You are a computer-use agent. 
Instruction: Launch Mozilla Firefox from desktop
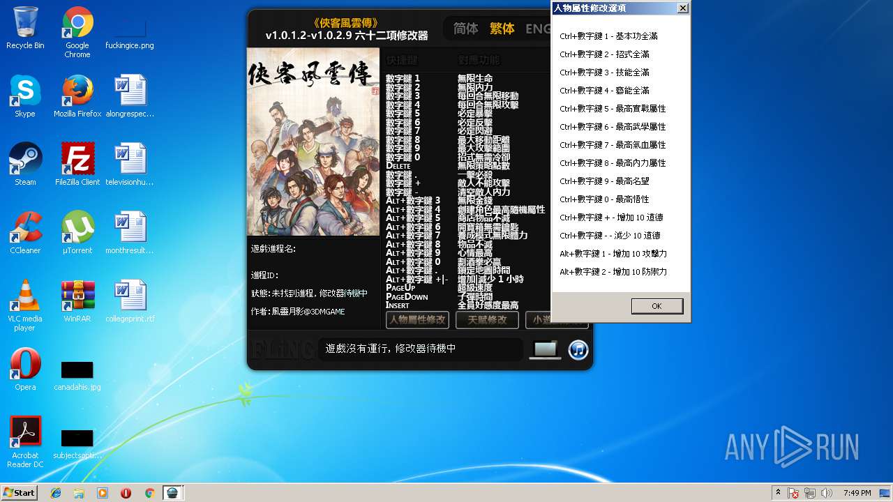(x=77, y=96)
